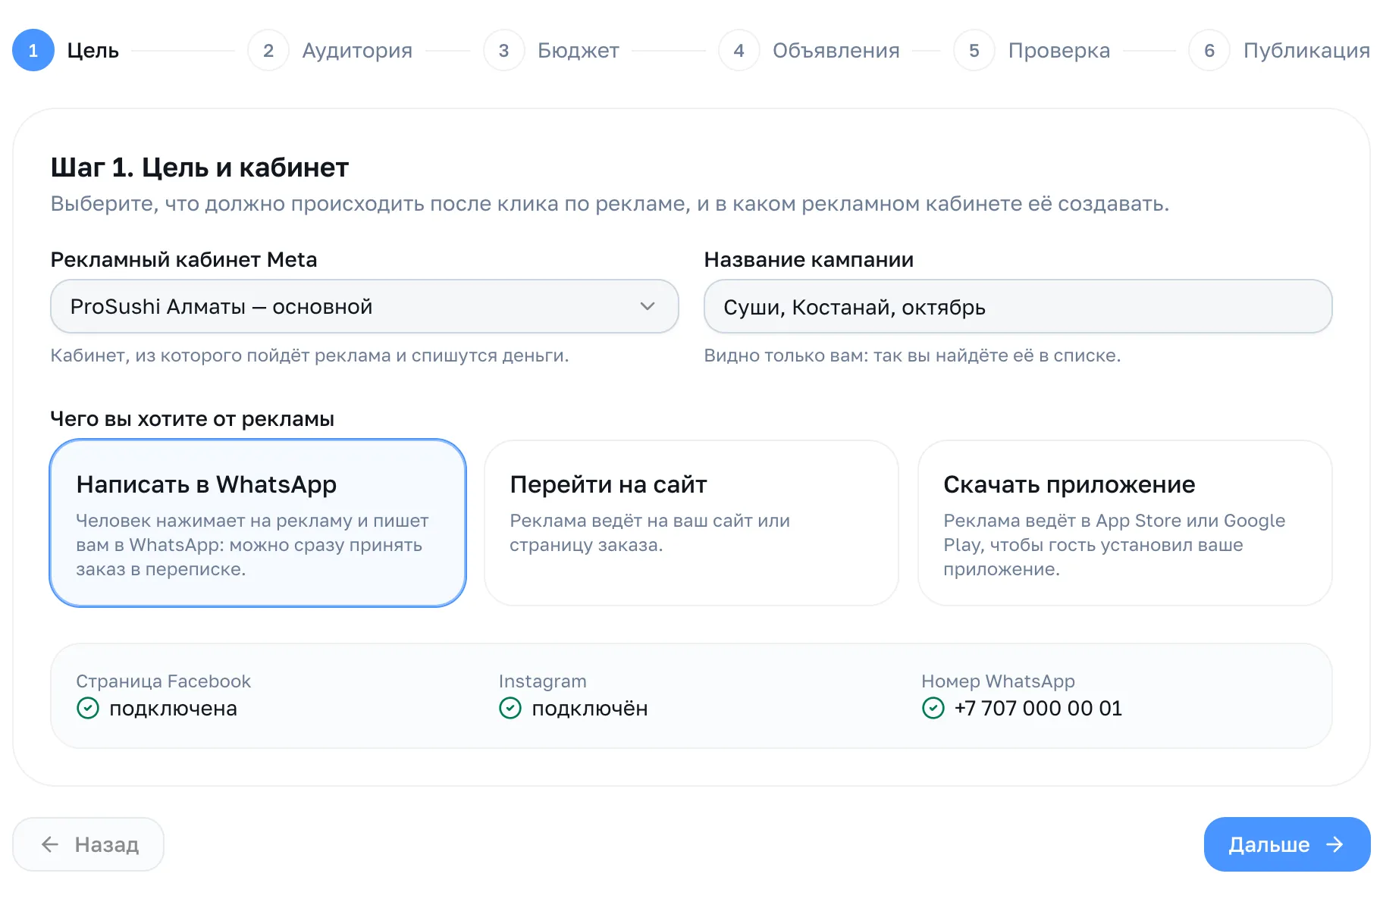
Task: Click the Назад button
Action: click(88, 844)
